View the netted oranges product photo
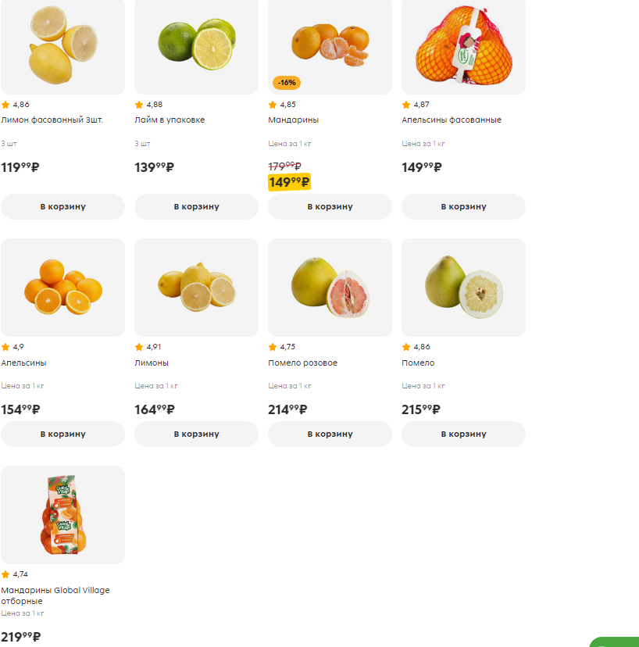 [x=463, y=47]
